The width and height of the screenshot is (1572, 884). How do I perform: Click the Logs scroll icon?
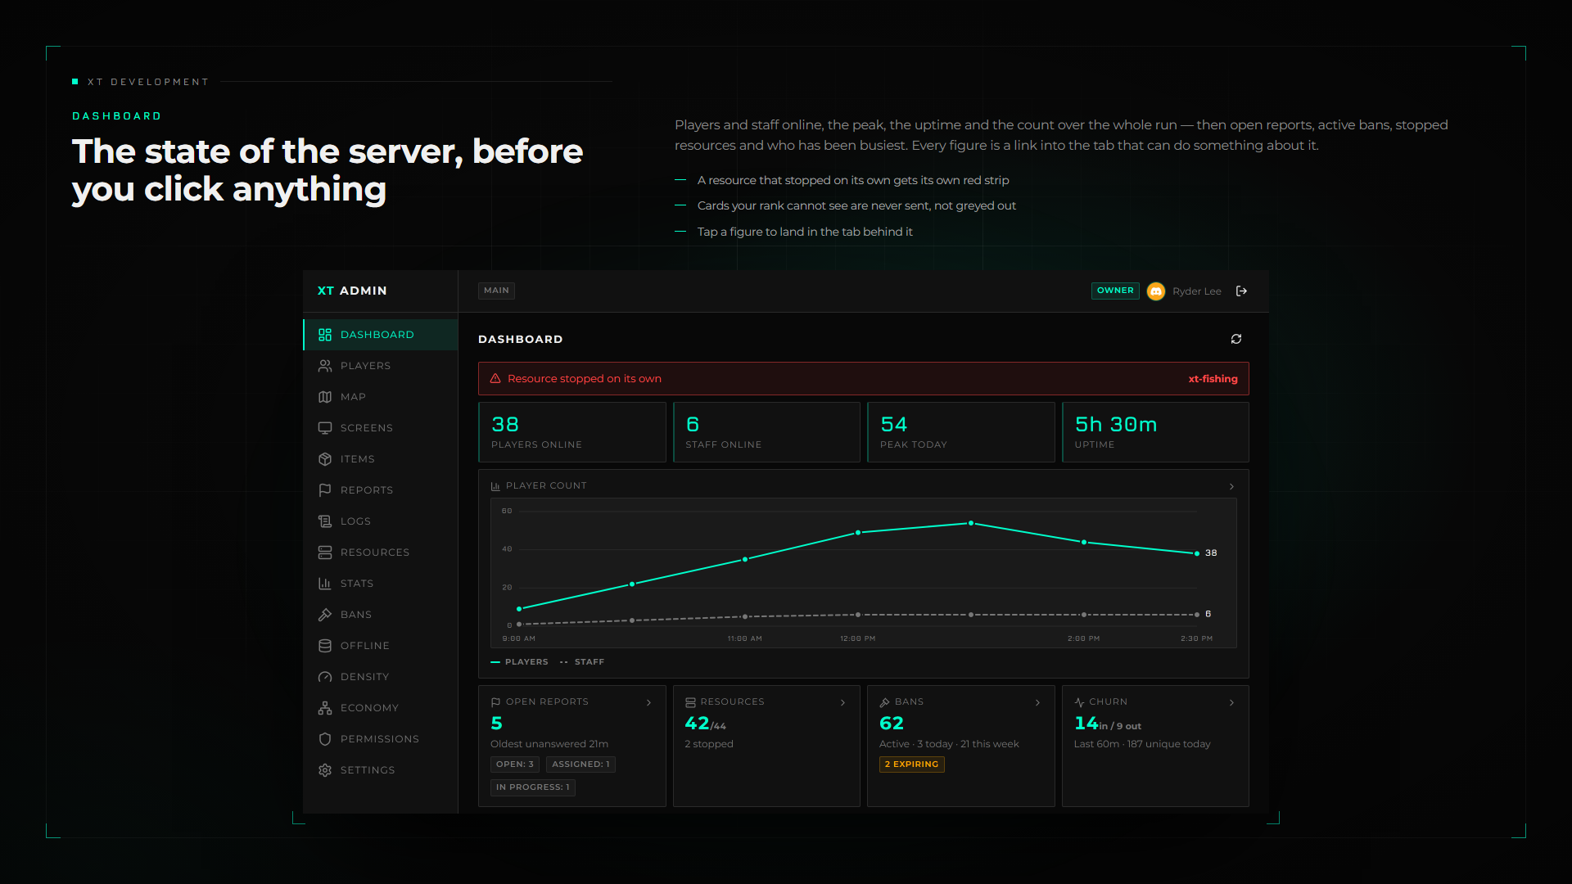(325, 521)
